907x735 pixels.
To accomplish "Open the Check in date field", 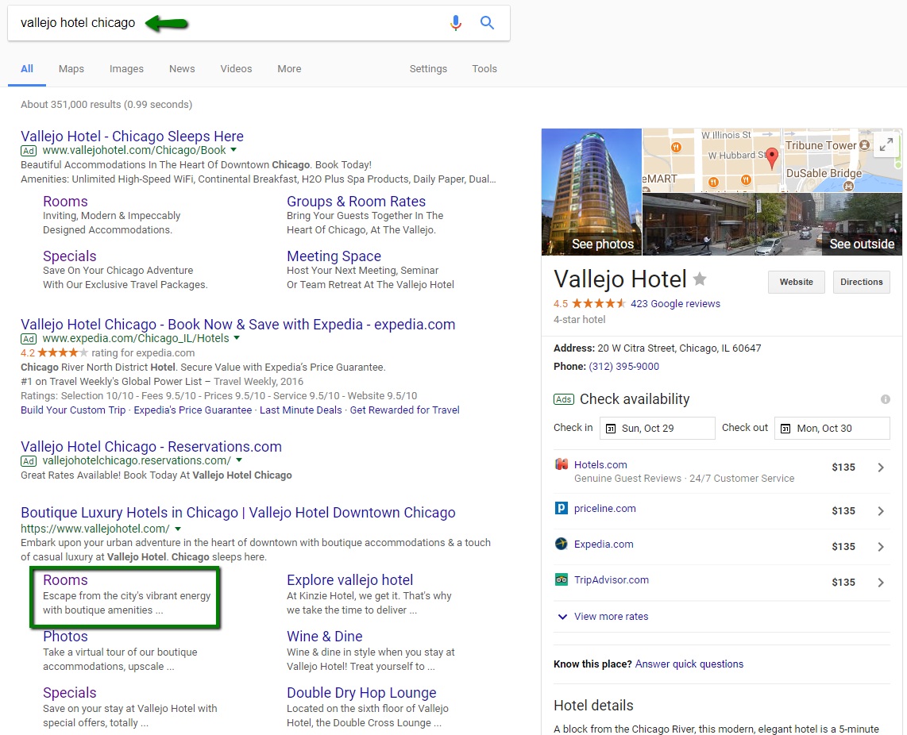I will pyautogui.click(x=657, y=429).
